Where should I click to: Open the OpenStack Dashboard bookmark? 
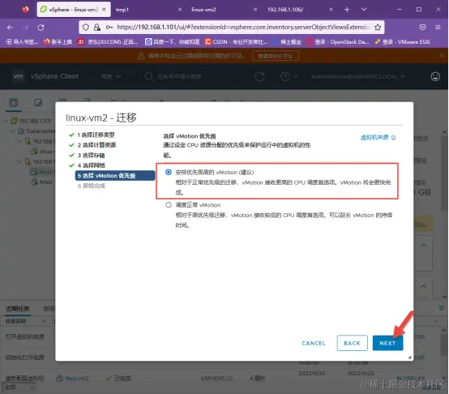(338, 42)
